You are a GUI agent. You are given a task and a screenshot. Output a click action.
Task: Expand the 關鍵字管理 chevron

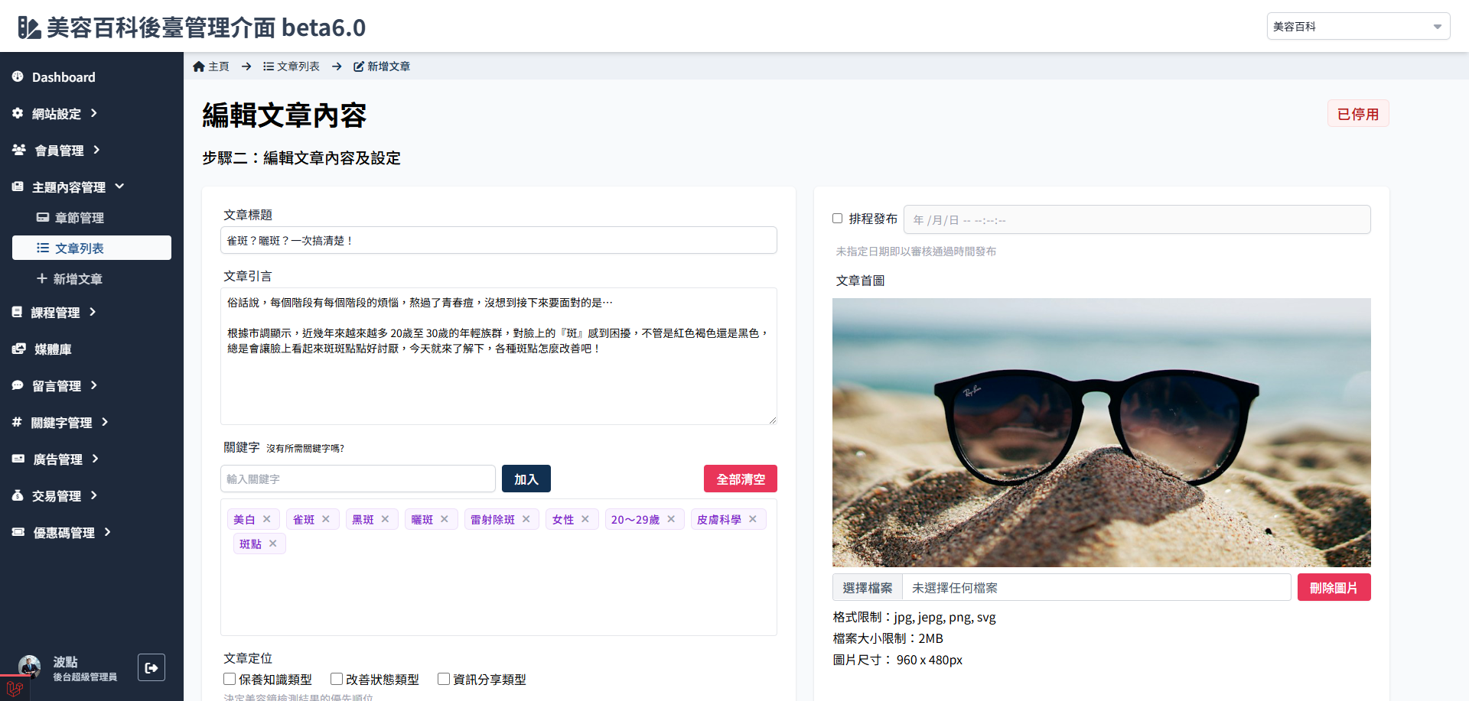tap(105, 422)
